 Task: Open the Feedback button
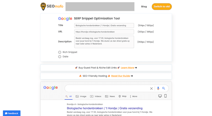[x=12, y=113]
